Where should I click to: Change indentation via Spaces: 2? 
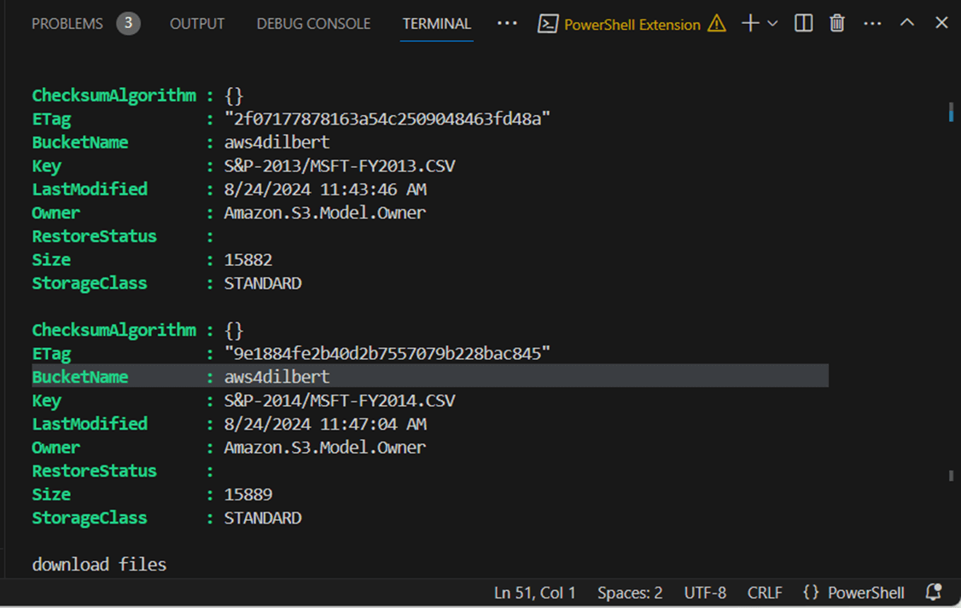tap(630, 593)
